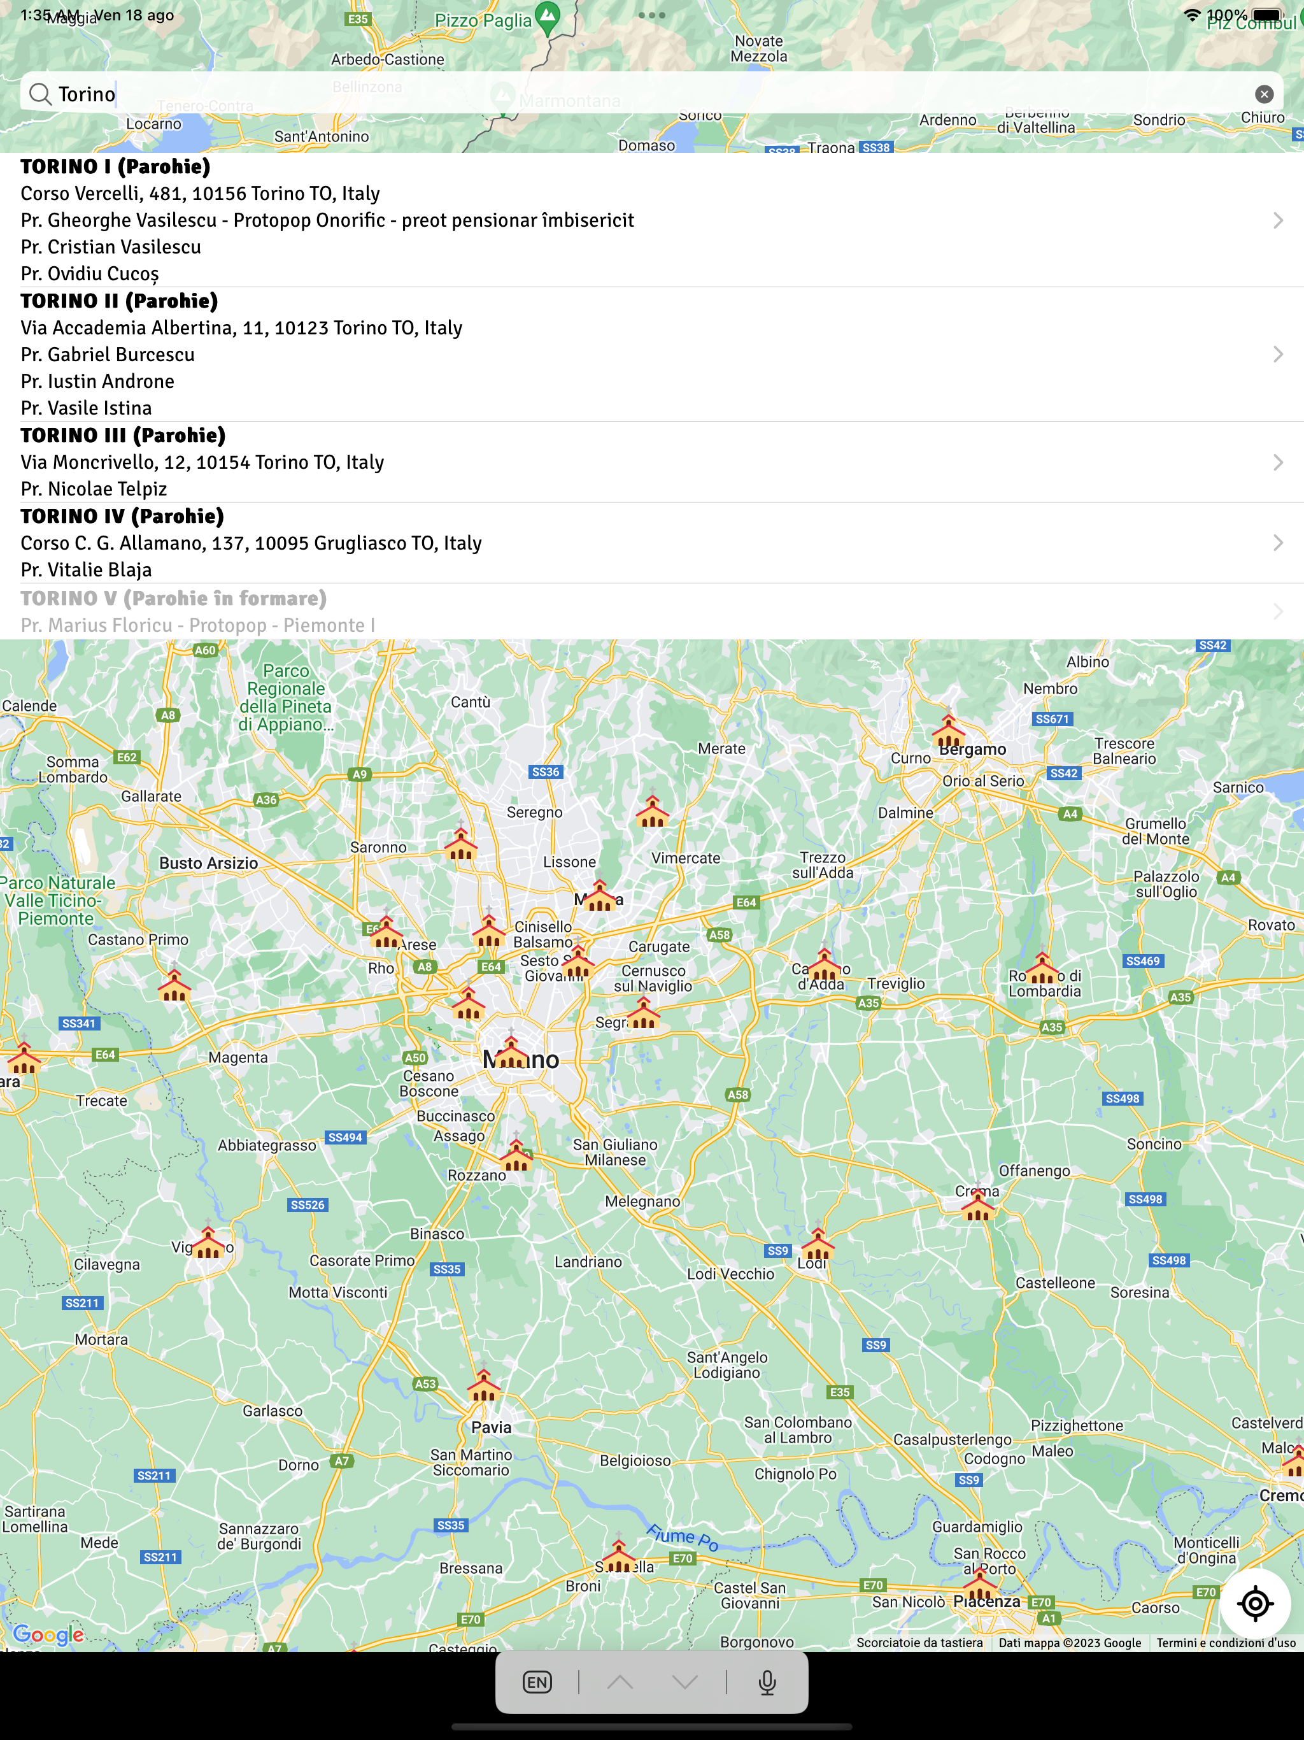This screenshot has width=1304, height=1740.
Task: Tap church marker near Rozzano
Action: pyautogui.click(x=516, y=1155)
